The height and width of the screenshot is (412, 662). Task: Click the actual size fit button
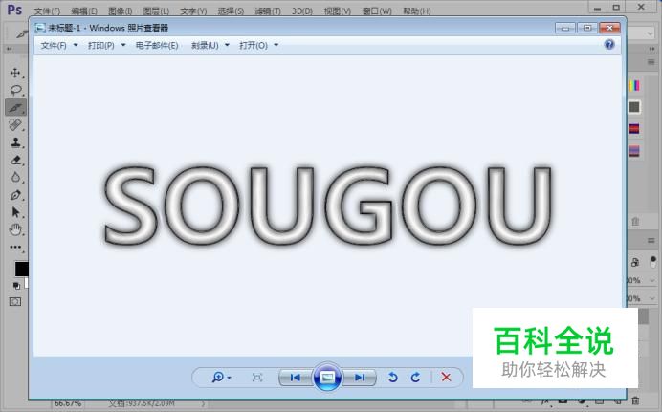pyautogui.click(x=257, y=378)
